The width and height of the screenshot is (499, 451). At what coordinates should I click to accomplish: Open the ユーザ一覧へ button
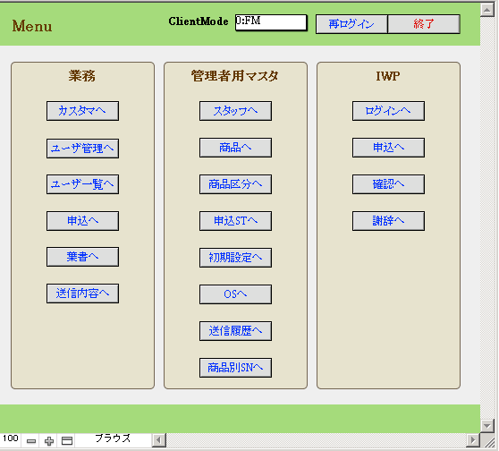(82, 184)
